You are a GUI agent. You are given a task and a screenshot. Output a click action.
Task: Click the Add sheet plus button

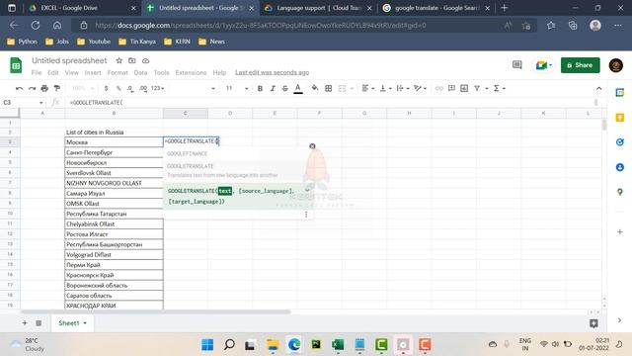[25, 323]
